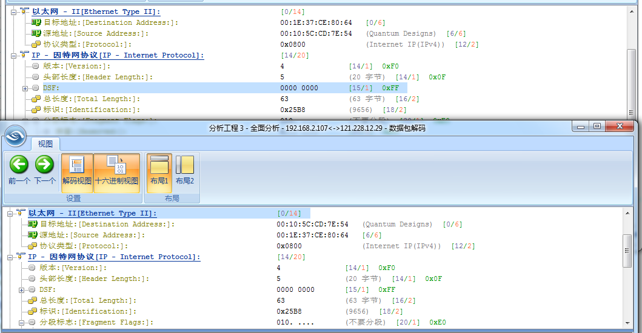
Task: Click scroll down arrow in front window
Action: tap(627, 323)
